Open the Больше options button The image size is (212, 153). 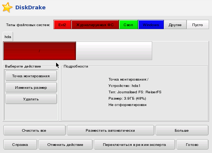(x=182, y=130)
